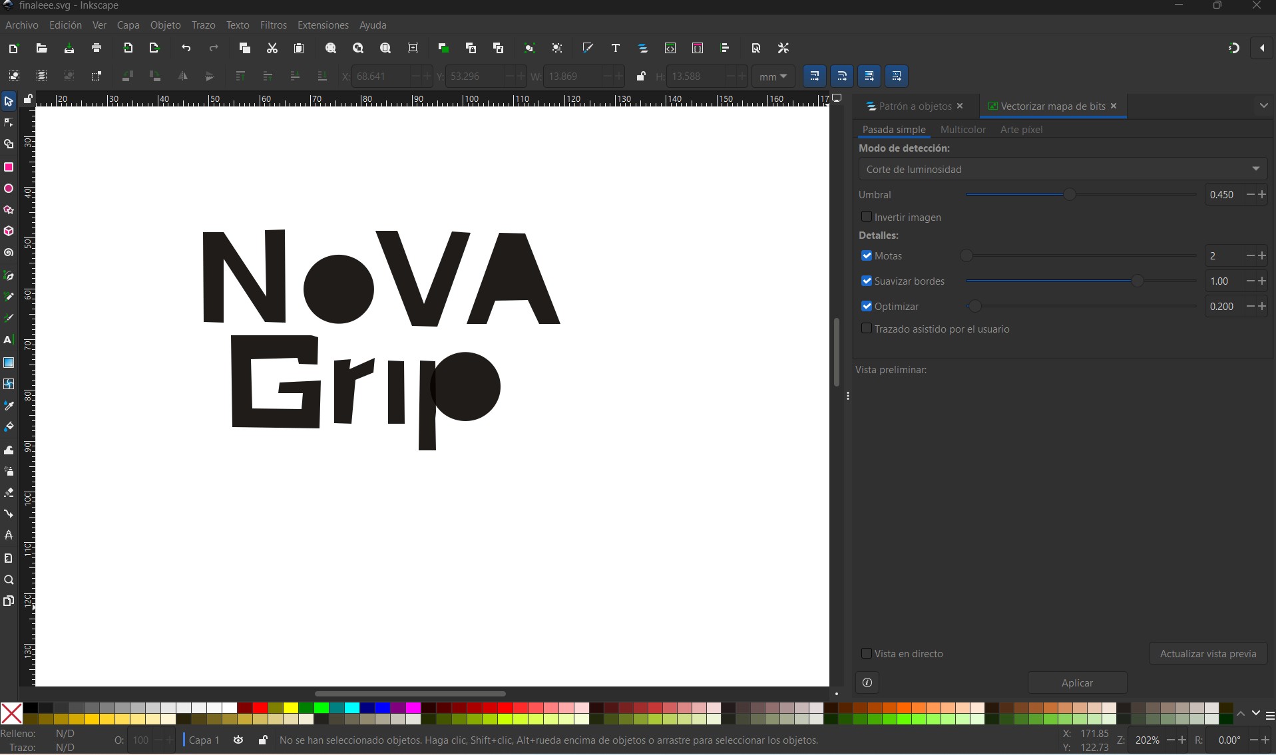Open the Corte de luminosidad dropdown
The image size is (1276, 755).
(1062, 169)
